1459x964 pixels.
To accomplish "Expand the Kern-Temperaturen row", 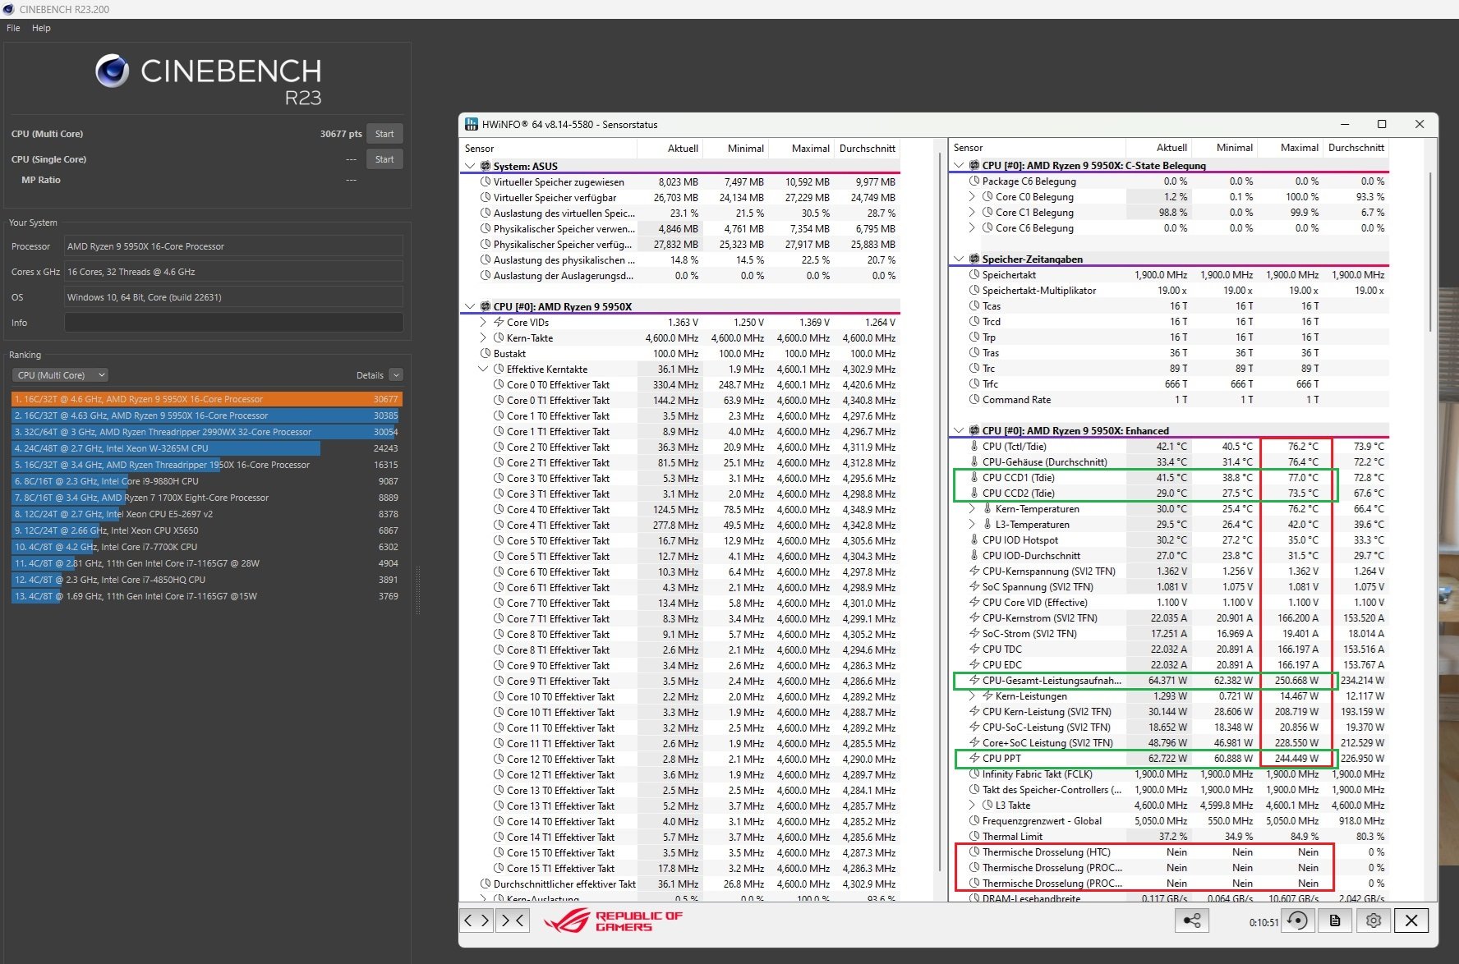I will click(972, 508).
